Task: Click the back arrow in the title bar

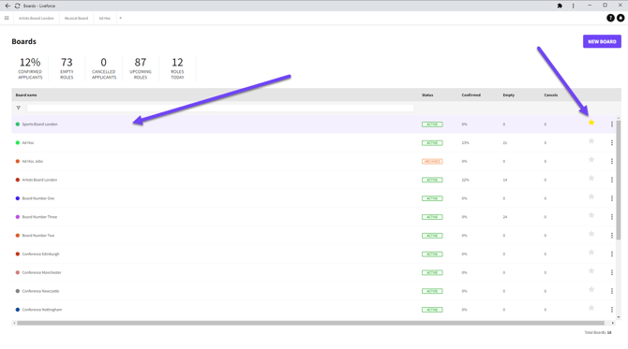Action: tap(7, 6)
